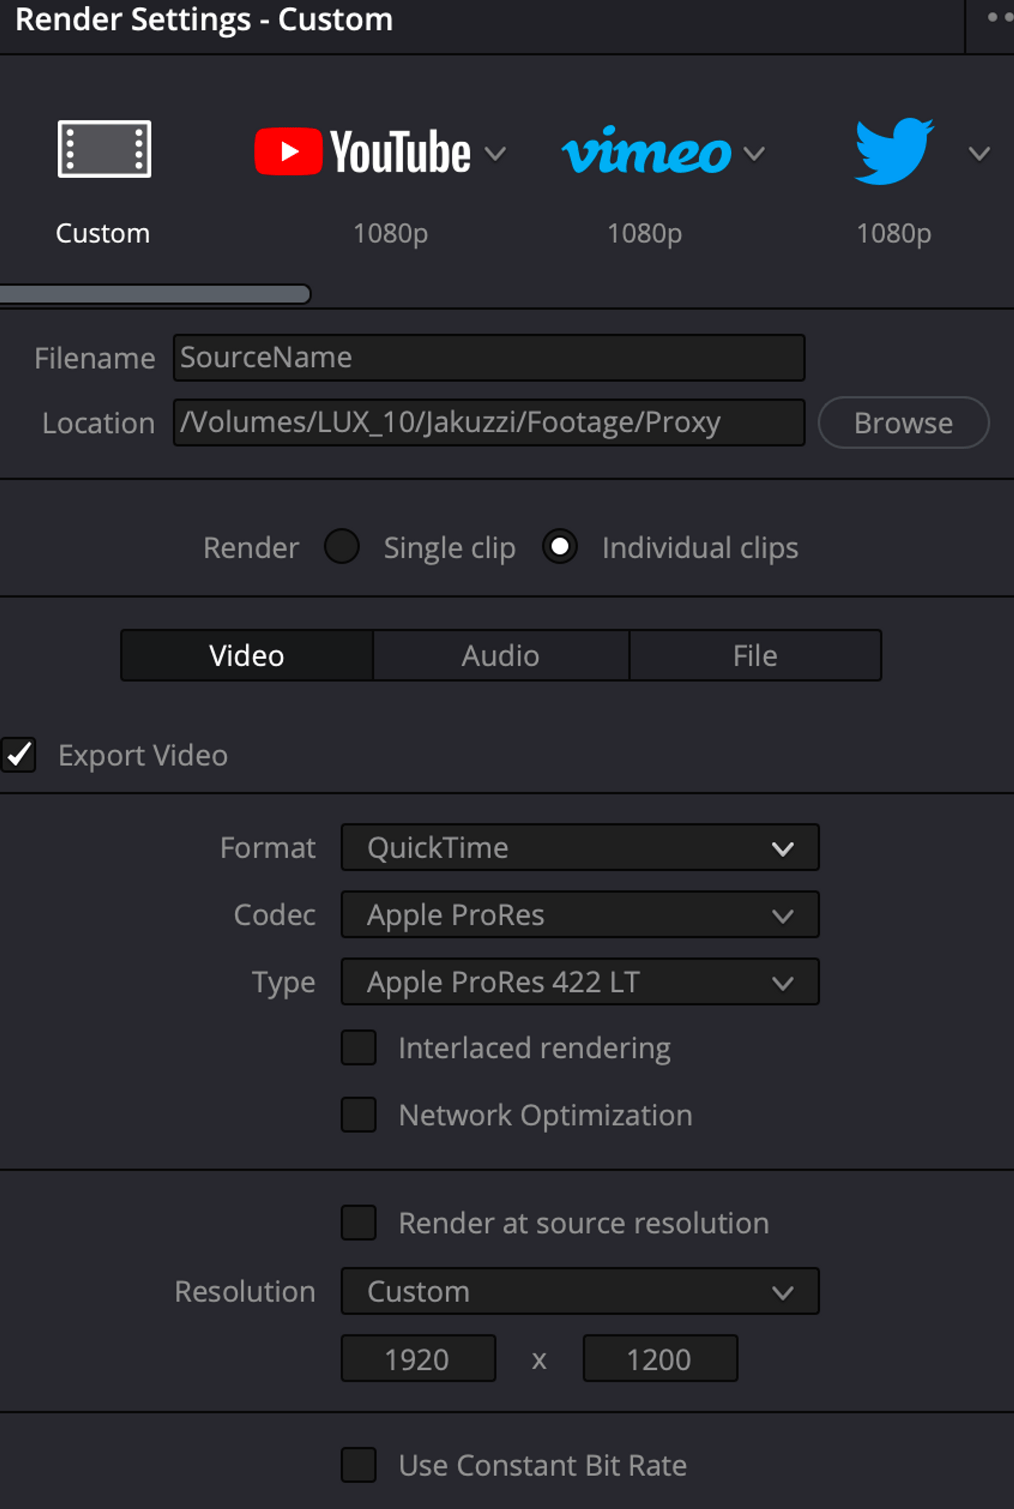The image size is (1014, 1509).
Task: Click the Browse button for location
Action: coord(904,422)
